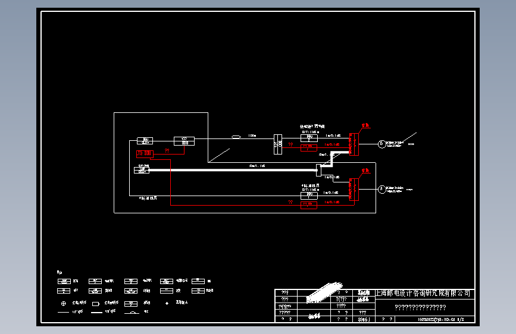Click the handwritten signature in the title block's bottom row
516x334 pixels.
(314, 316)
